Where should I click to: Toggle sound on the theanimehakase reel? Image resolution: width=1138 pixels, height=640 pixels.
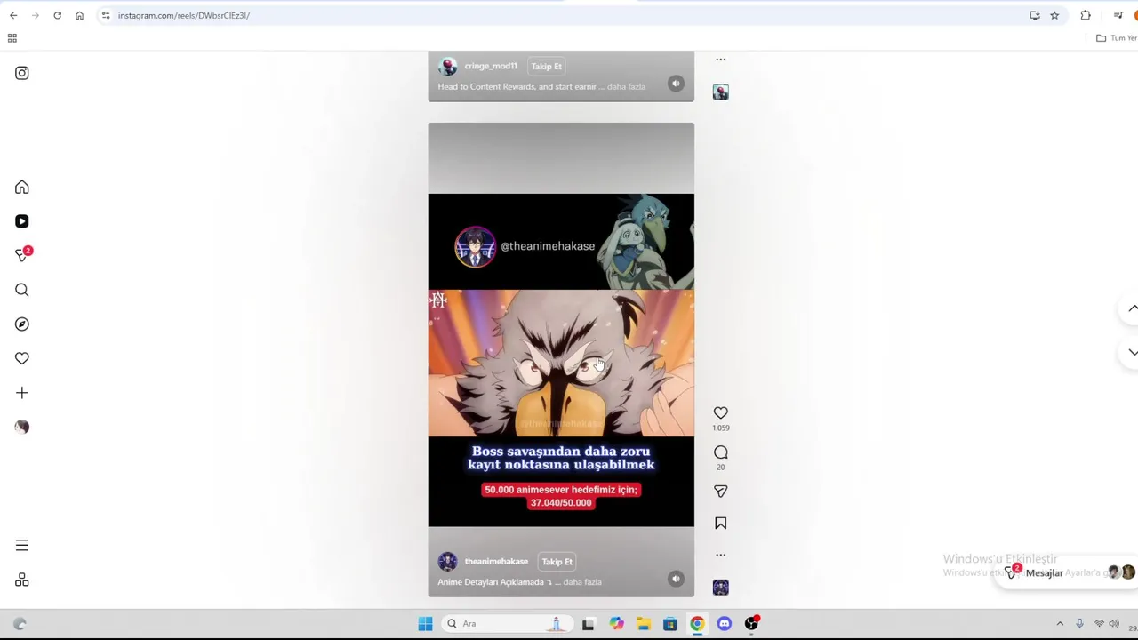click(676, 579)
